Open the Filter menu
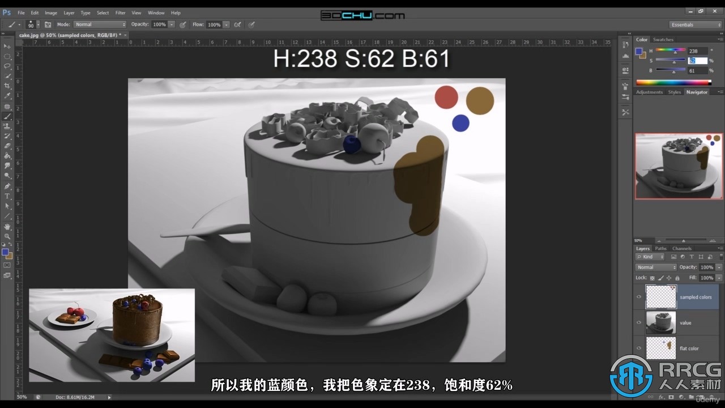The height and width of the screenshot is (408, 725). [x=121, y=12]
